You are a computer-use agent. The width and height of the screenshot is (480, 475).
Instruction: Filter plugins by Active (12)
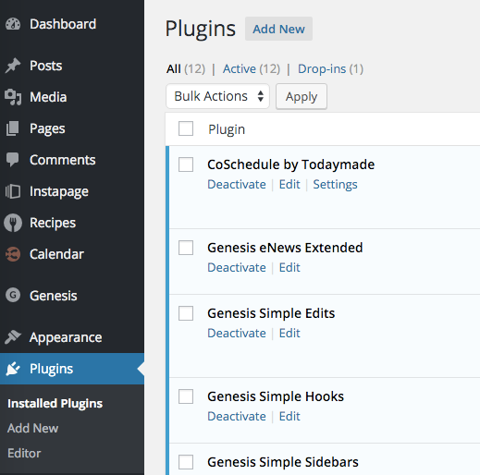click(252, 68)
